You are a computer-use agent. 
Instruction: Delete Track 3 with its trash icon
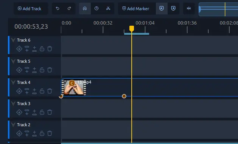tap(50, 112)
